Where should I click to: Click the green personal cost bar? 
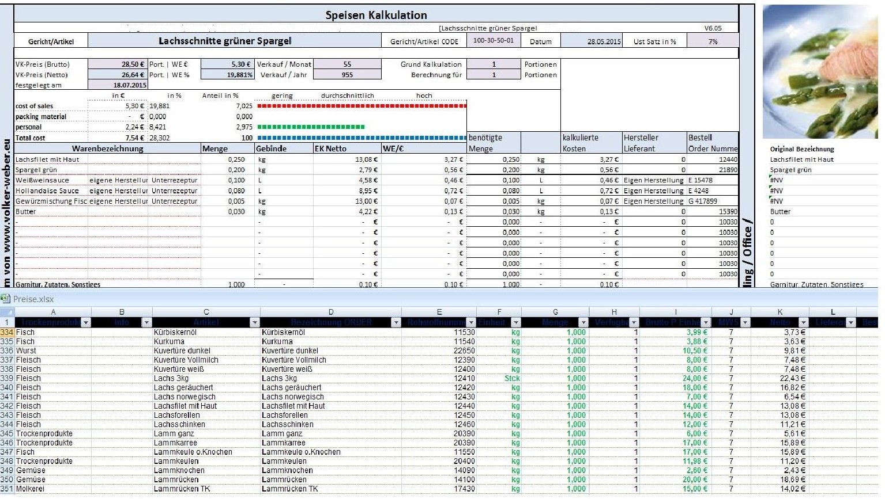click(x=311, y=127)
